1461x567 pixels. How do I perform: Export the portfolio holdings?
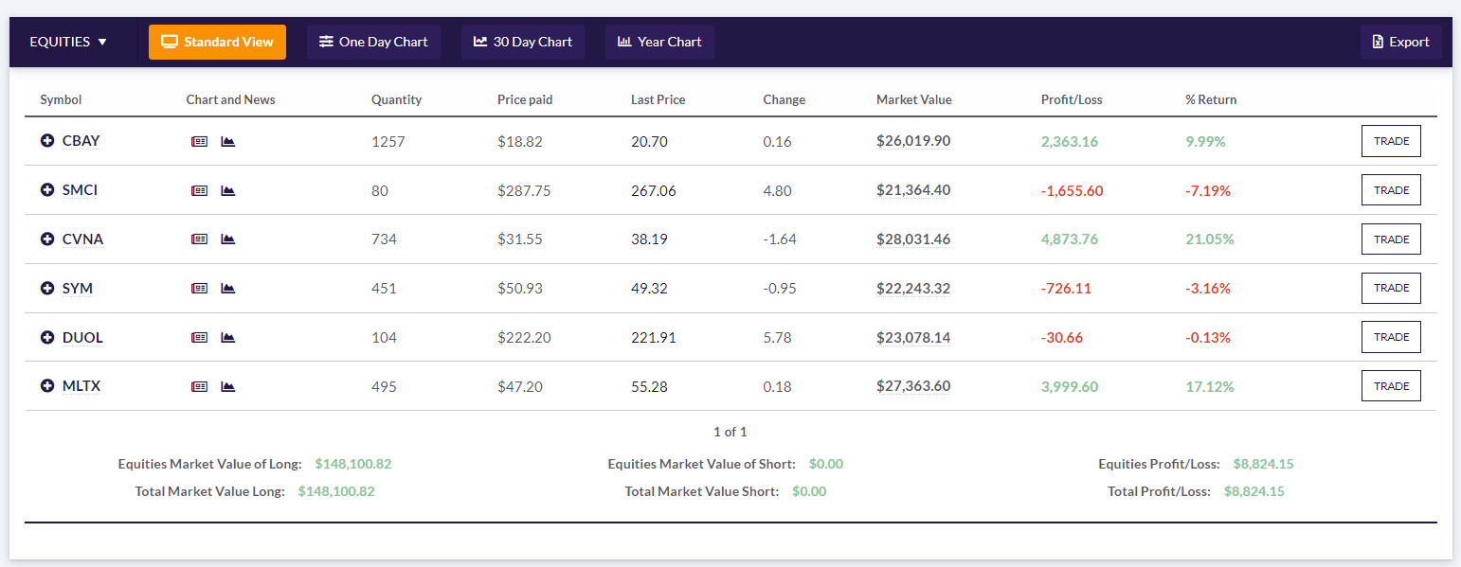[x=1401, y=42]
